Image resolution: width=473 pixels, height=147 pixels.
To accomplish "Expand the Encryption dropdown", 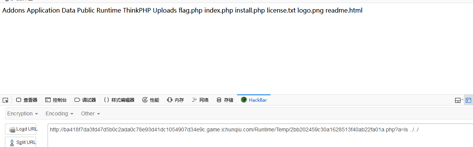I will click(x=22, y=113).
